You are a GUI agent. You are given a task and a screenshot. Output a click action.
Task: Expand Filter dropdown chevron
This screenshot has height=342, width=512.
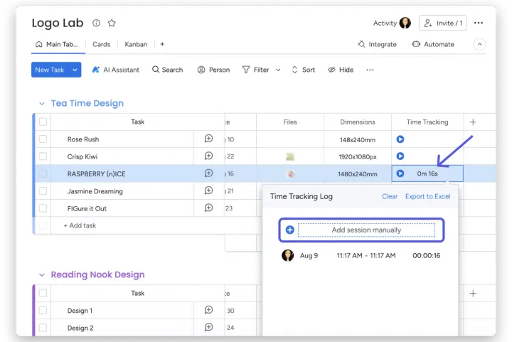[x=278, y=70]
